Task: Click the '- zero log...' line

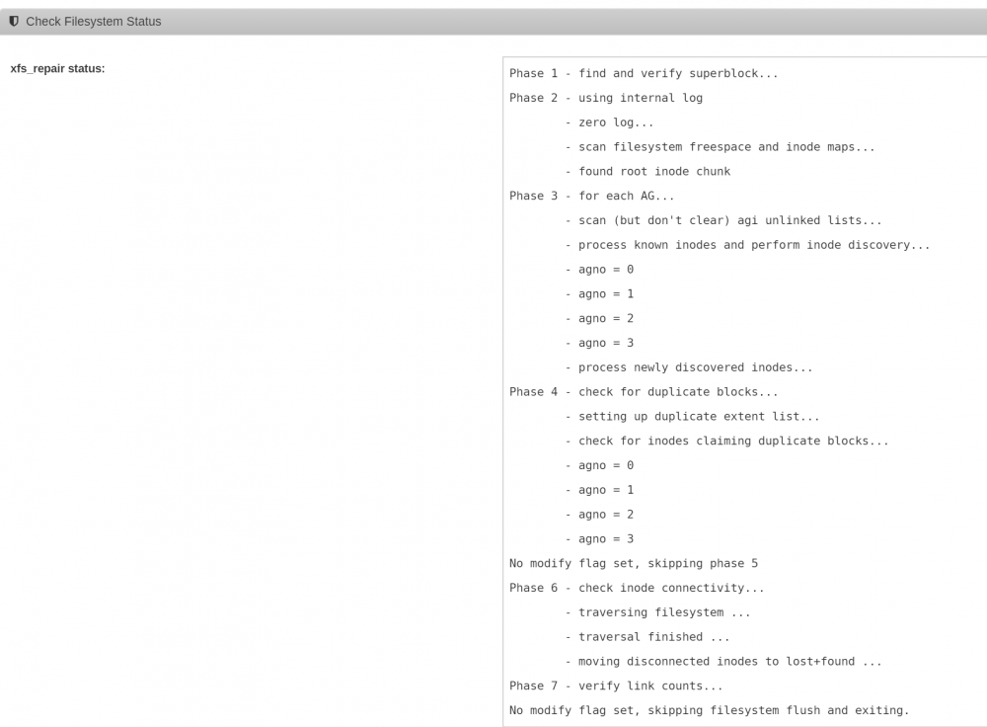Action: click(x=609, y=122)
